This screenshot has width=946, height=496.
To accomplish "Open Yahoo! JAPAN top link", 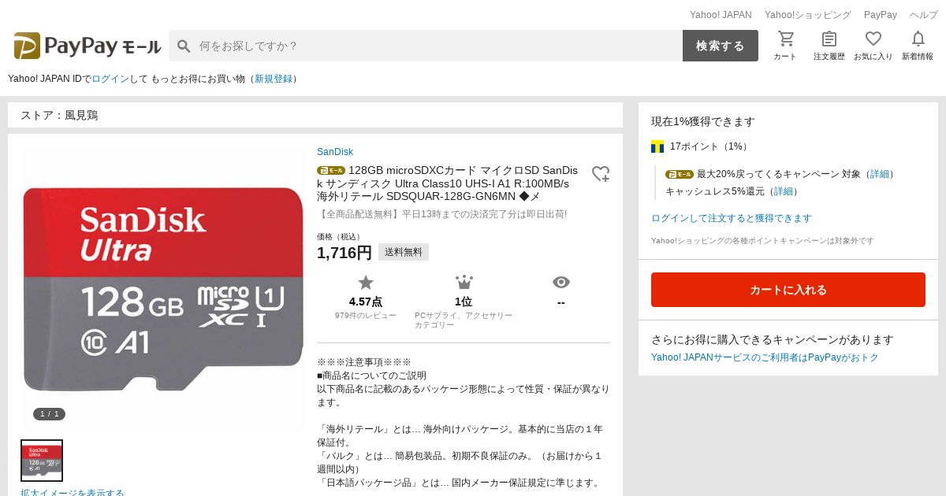I will click(x=721, y=15).
